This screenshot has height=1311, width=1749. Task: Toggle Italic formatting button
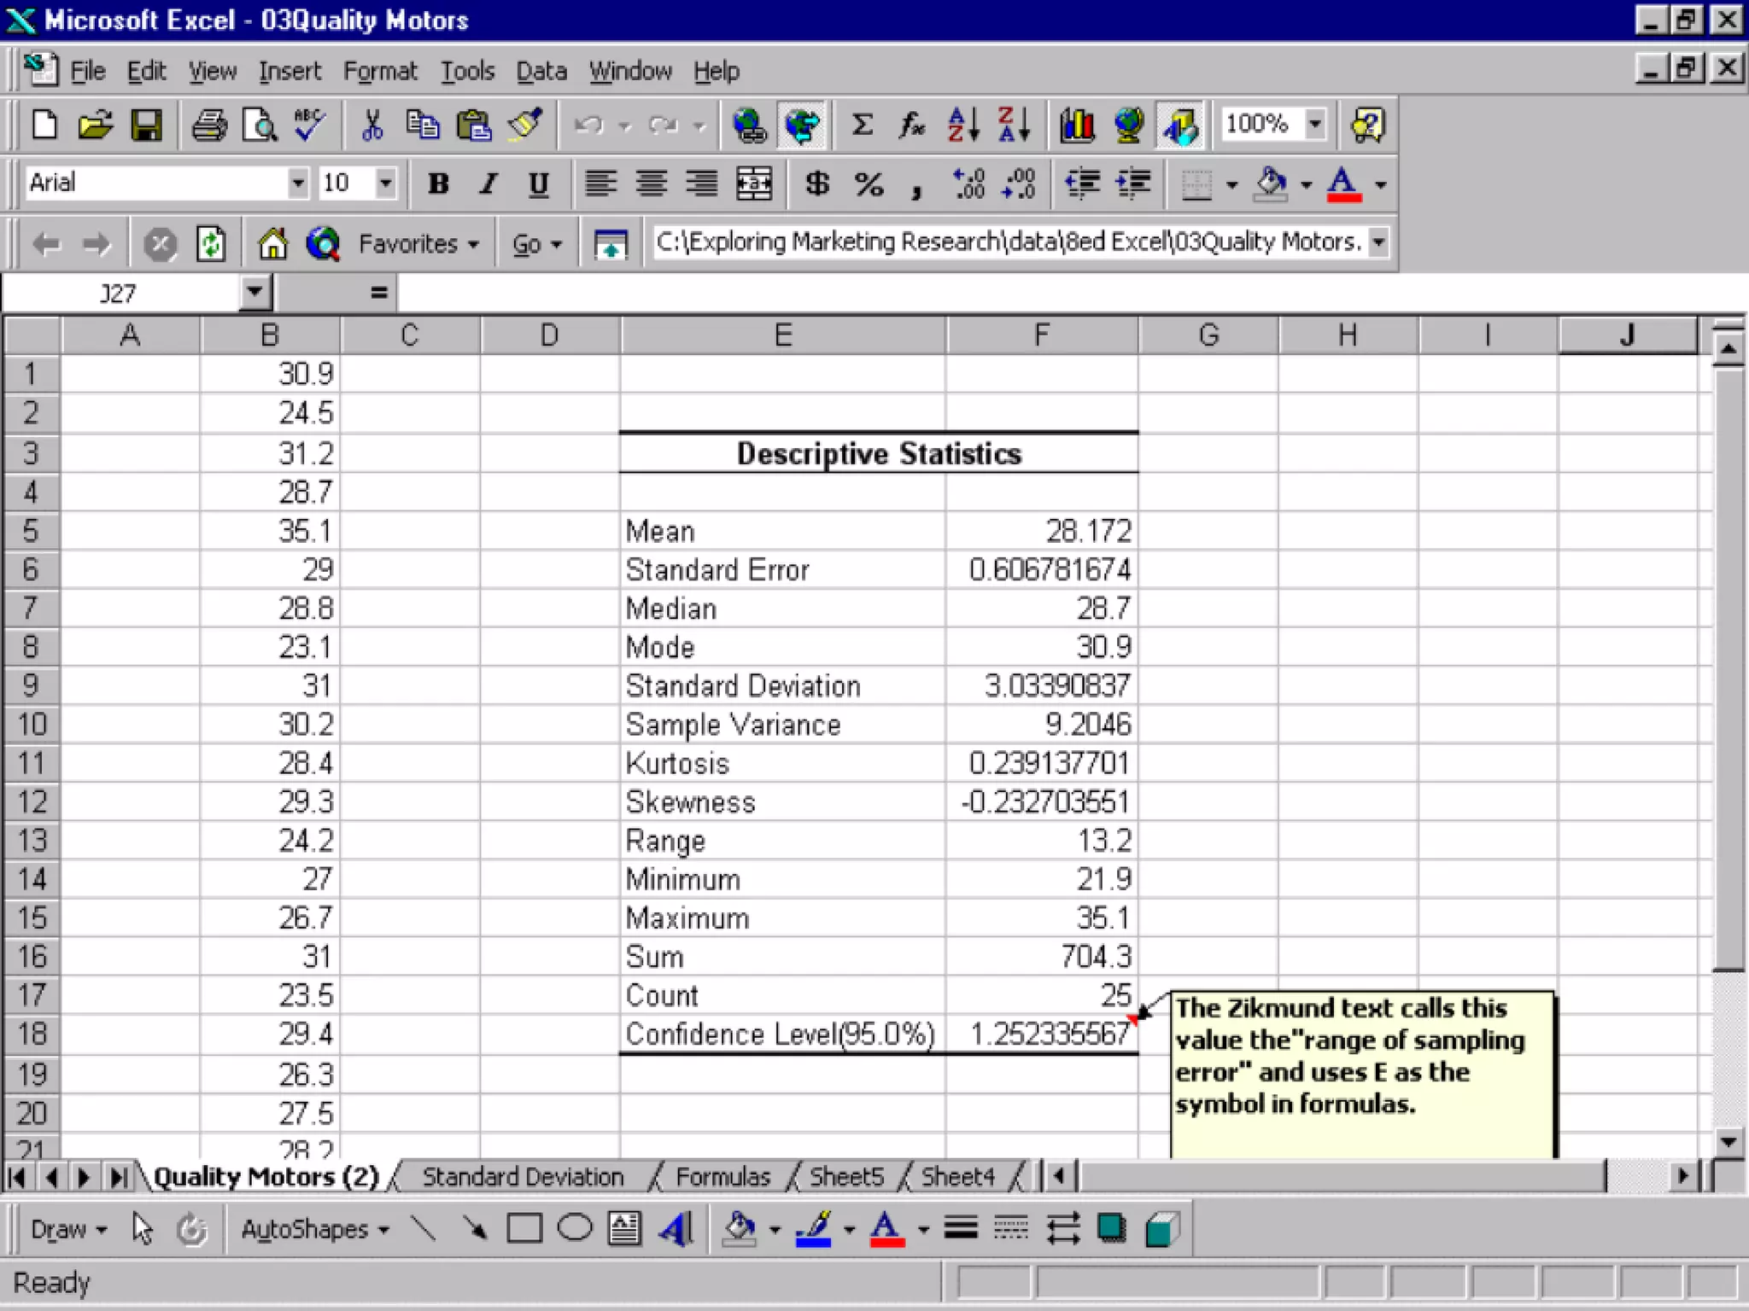[488, 184]
